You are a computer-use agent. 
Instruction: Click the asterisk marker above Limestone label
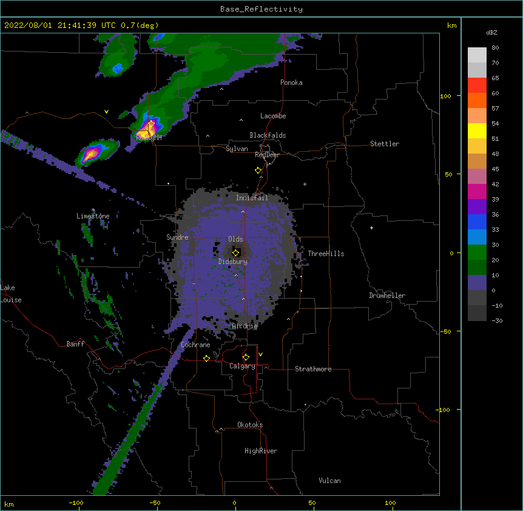pos(93,210)
